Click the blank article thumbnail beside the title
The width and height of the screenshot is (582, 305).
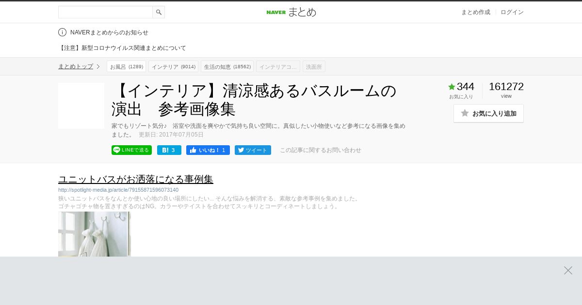pos(81,106)
